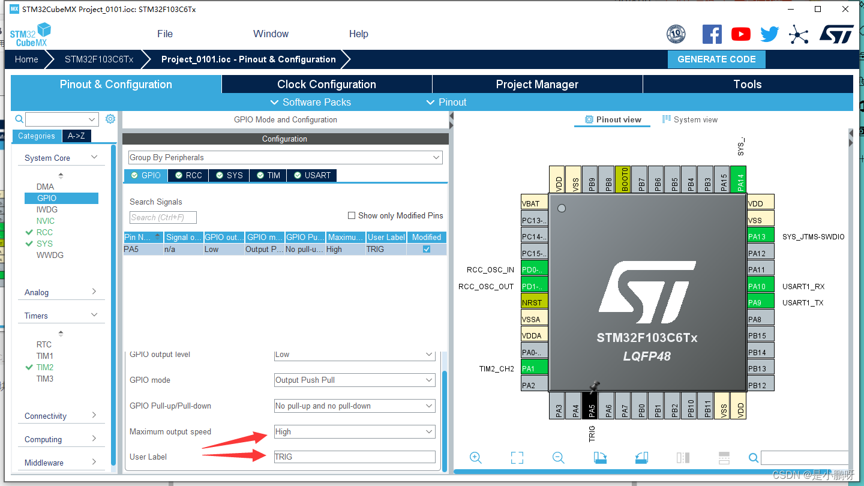Viewport: 864px width, 486px height.
Task: Switch to Project Manager tab
Action: [537, 84]
